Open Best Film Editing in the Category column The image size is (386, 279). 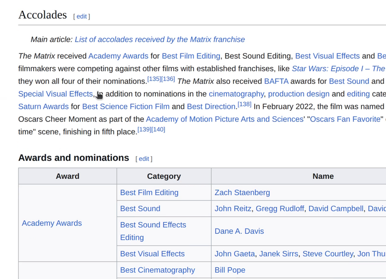(x=149, y=192)
